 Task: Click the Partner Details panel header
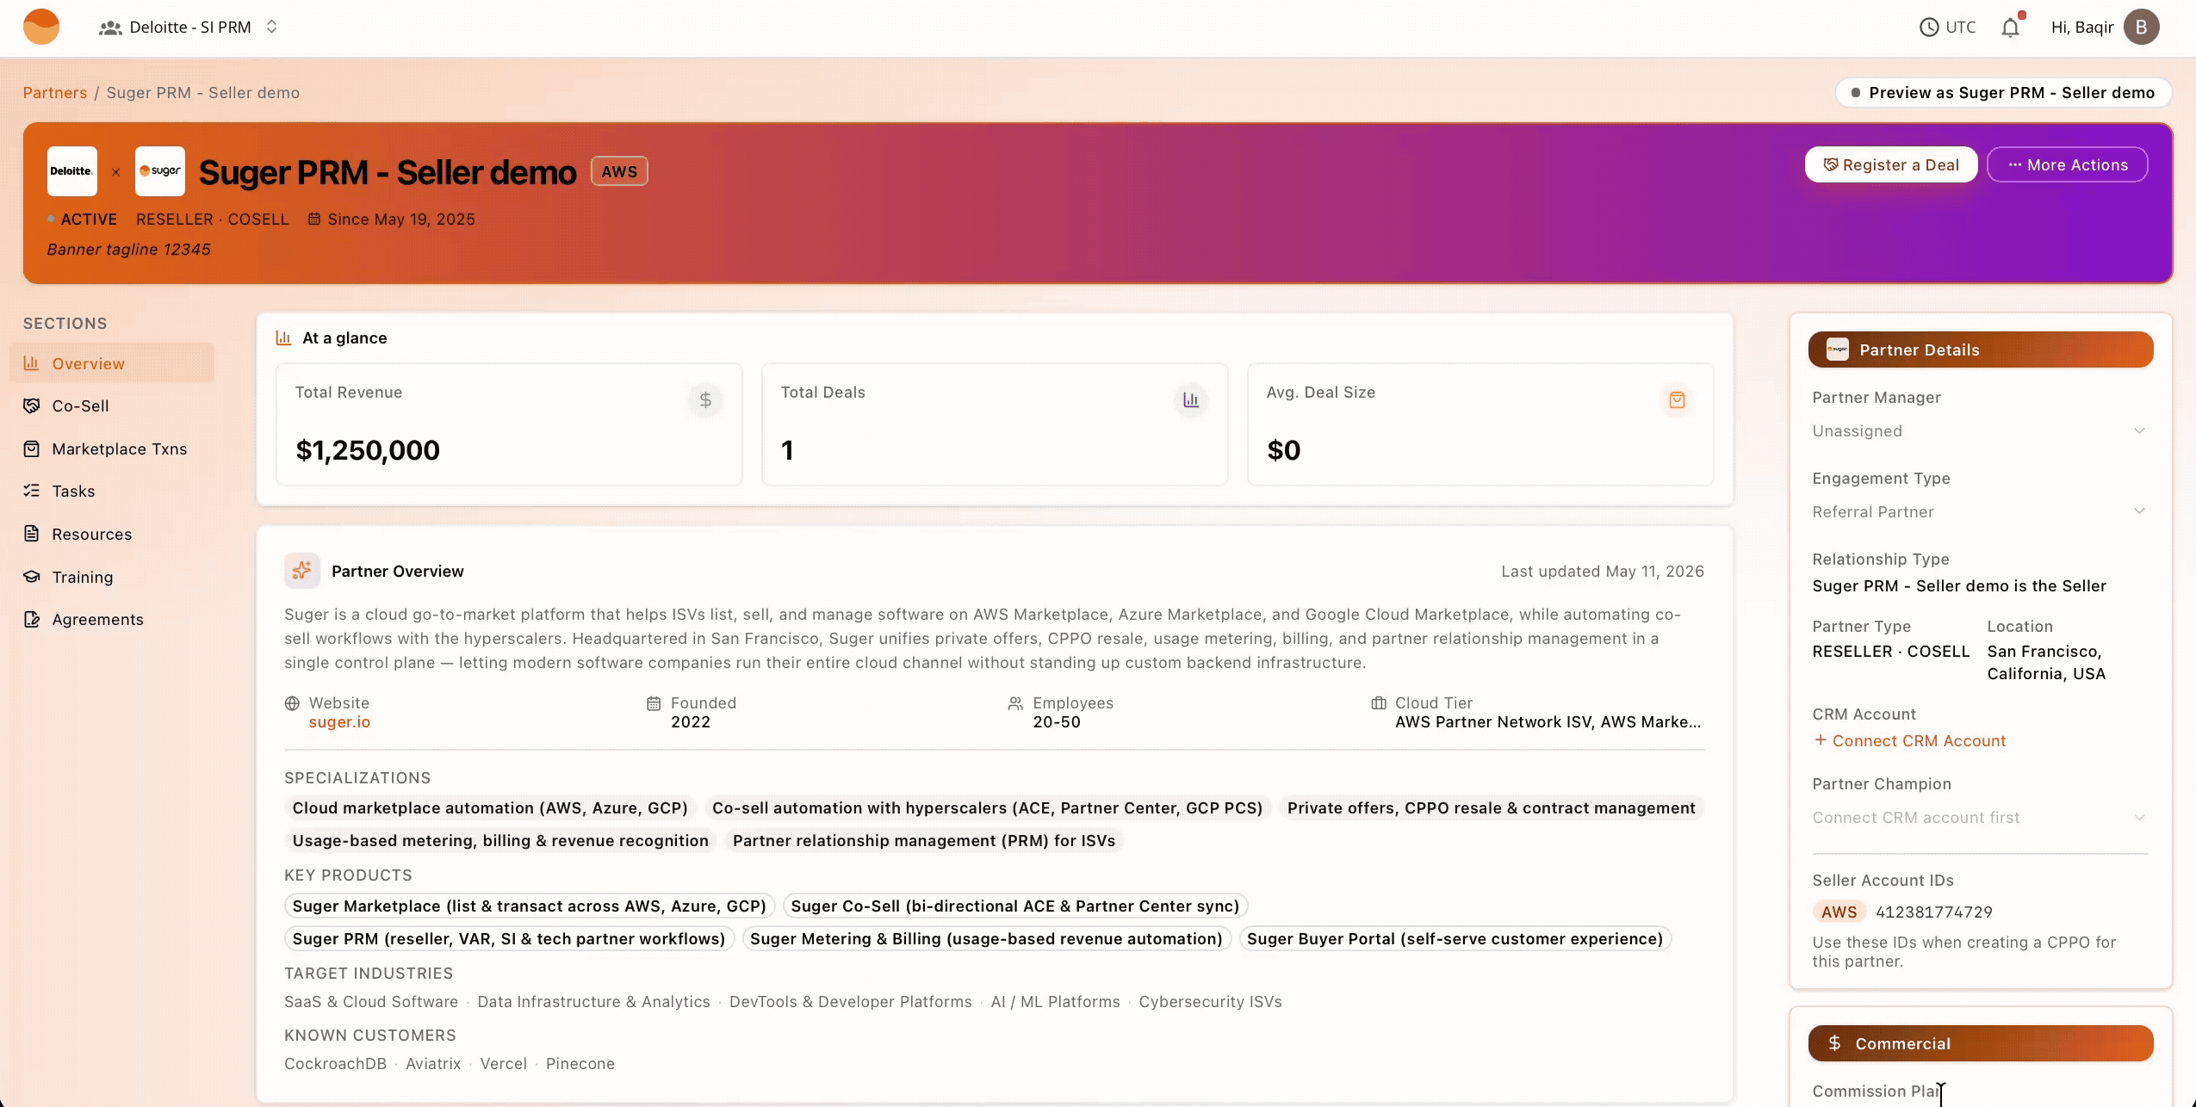pos(1981,349)
